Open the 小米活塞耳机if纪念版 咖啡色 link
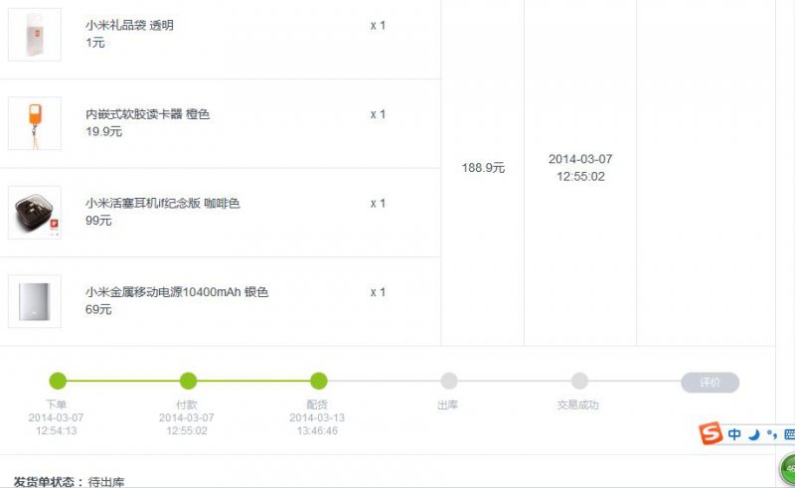Viewport: 795px width, 488px height. pos(162,203)
